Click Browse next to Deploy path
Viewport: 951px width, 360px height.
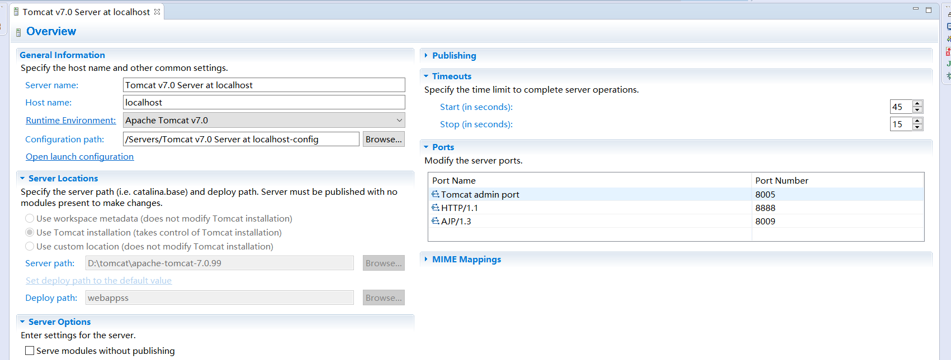coord(384,297)
